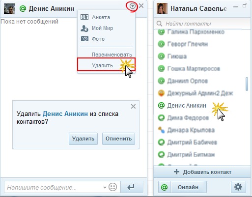Click the green @ status icon at bottom

(165, 187)
